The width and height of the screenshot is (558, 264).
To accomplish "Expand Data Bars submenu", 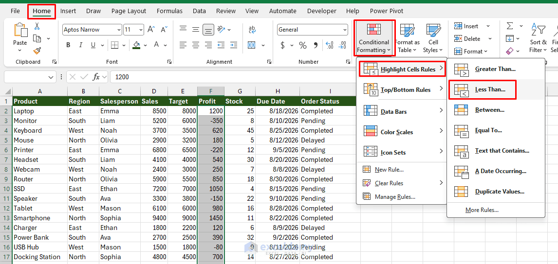I will click(402, 111).
